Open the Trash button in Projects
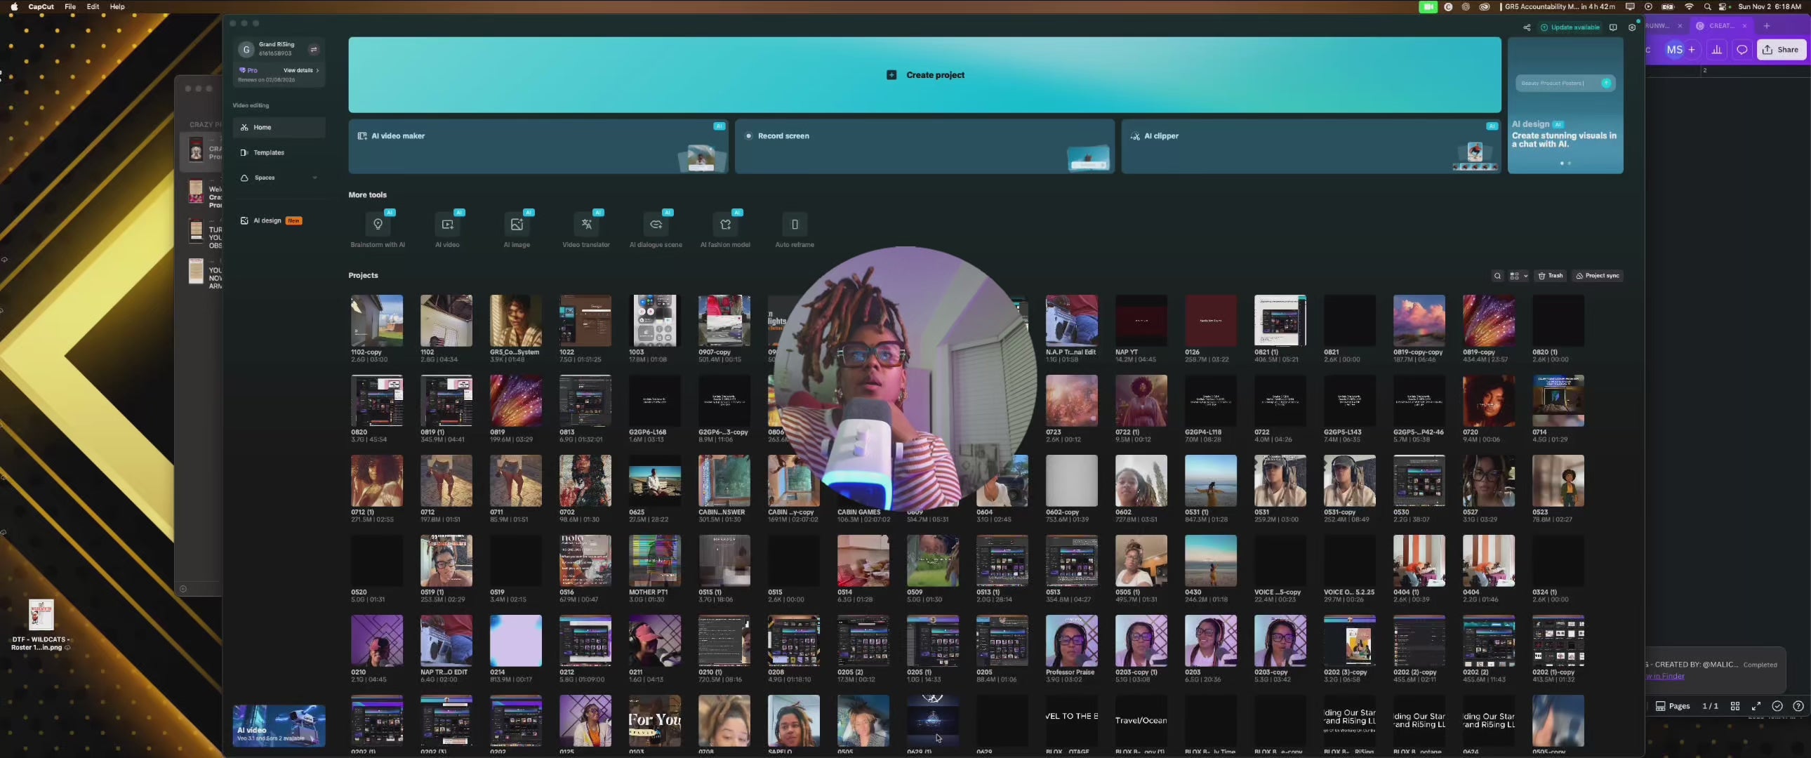The image size is (1811, 758). pos(1549,276)
